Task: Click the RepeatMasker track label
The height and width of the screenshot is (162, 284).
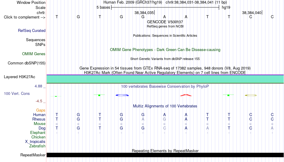Action: point(33,155)
